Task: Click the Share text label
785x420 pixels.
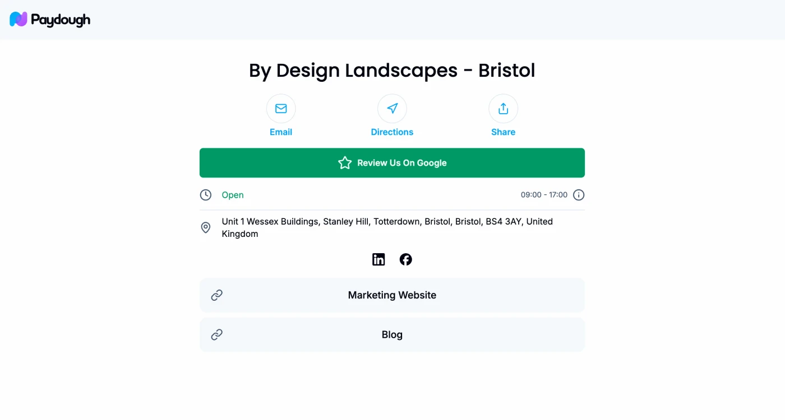Action: 503,132
